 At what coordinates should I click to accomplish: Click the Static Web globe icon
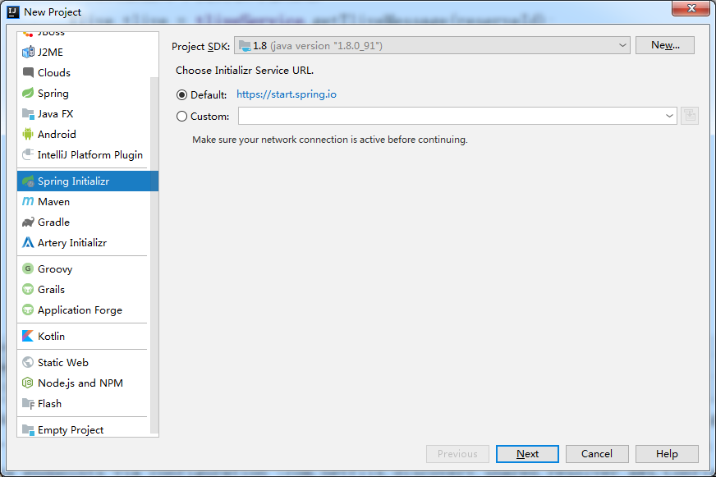pos(28,362)
